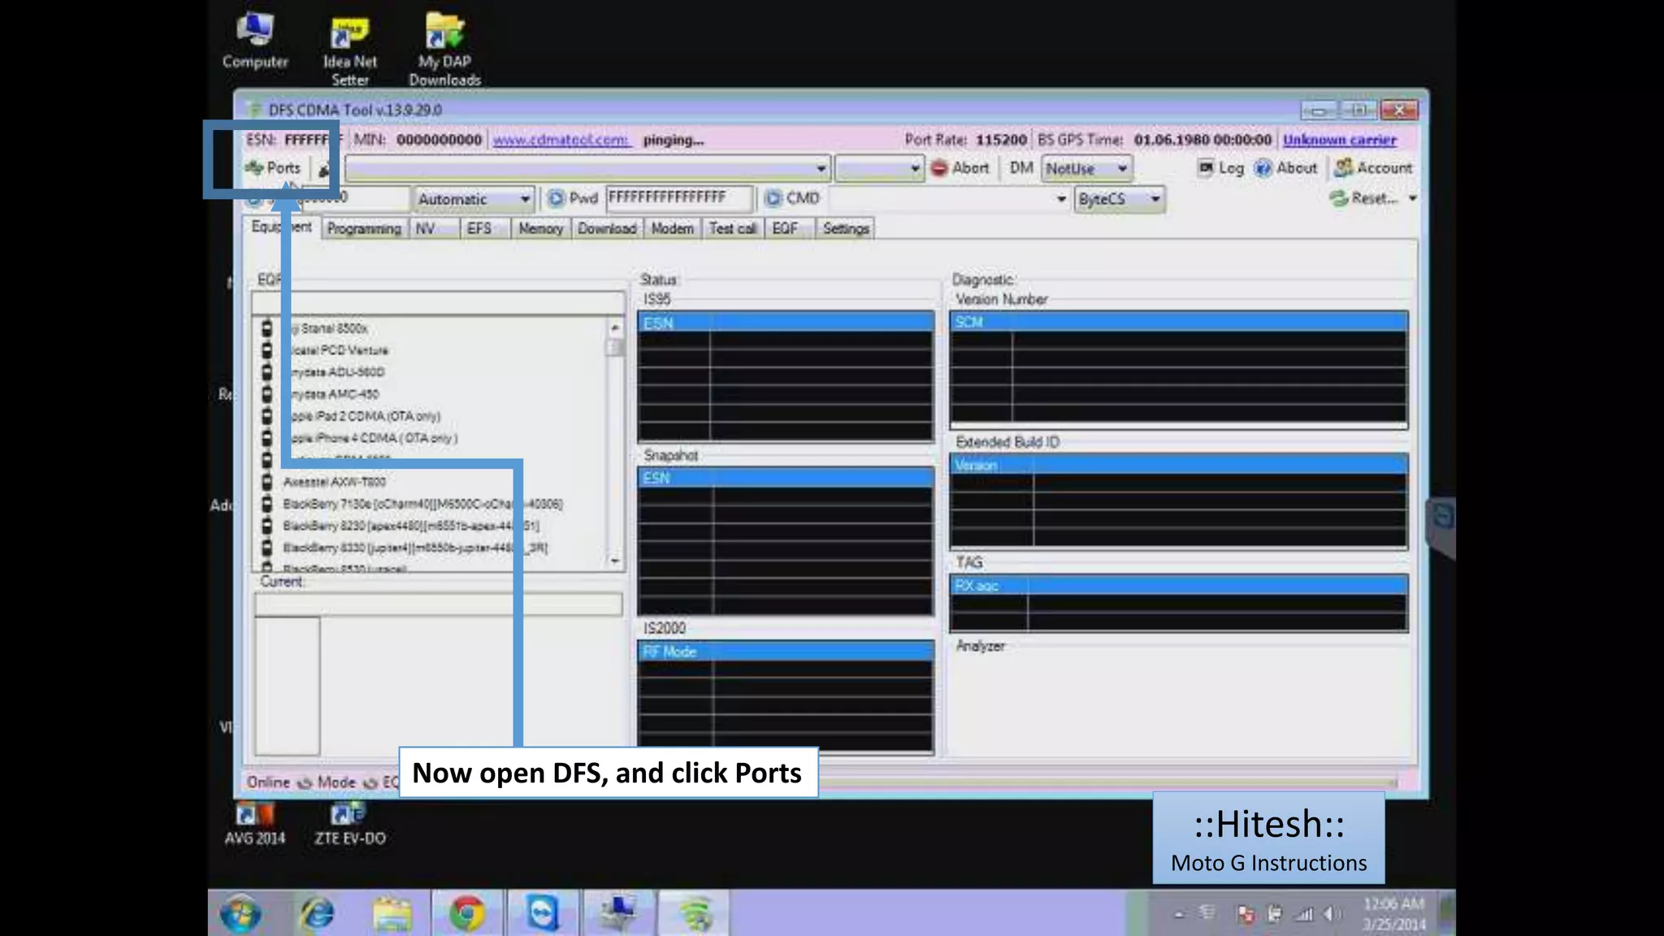Click the small icon right of Ports

(323, 170)
